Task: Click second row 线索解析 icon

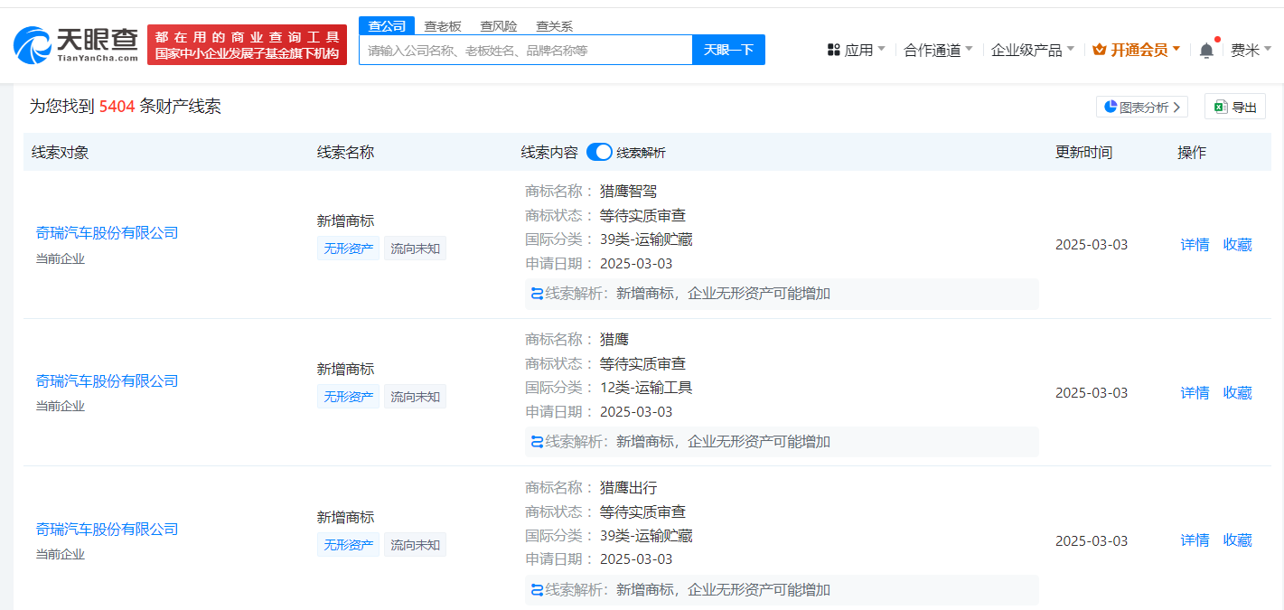Action: [538, 442]
